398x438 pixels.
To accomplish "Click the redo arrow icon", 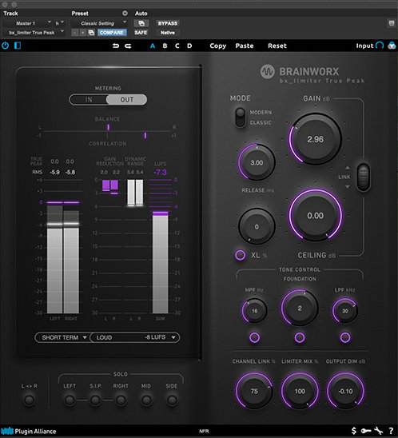I will pos(128,46).
